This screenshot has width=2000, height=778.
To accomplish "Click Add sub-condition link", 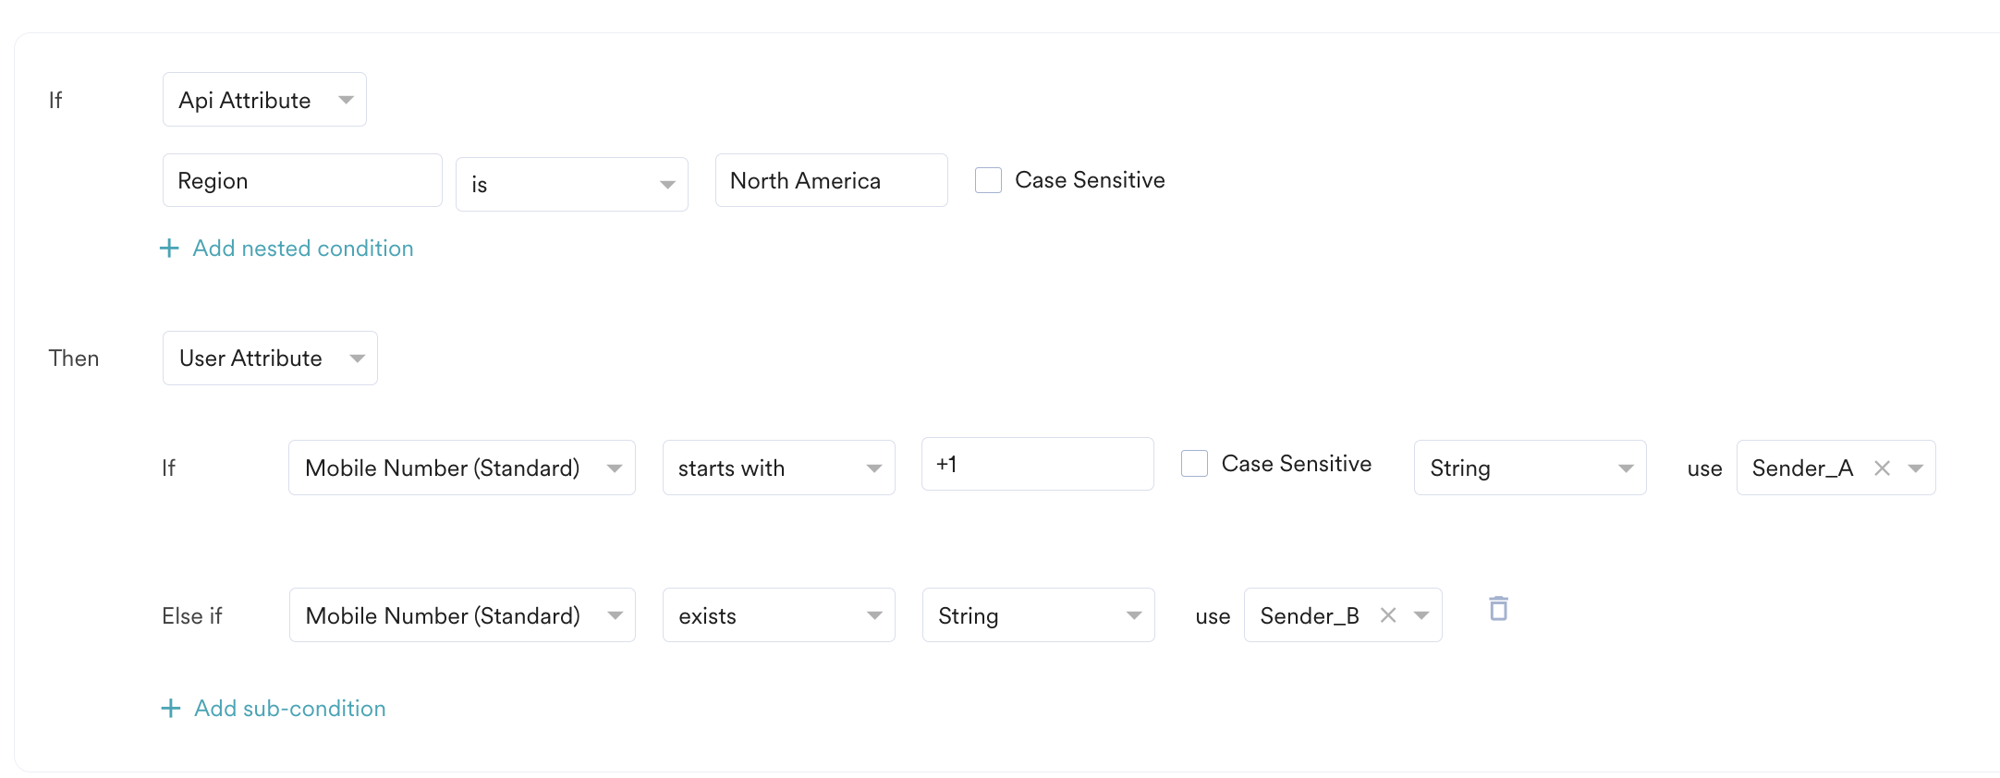I will tap(289, 709).
